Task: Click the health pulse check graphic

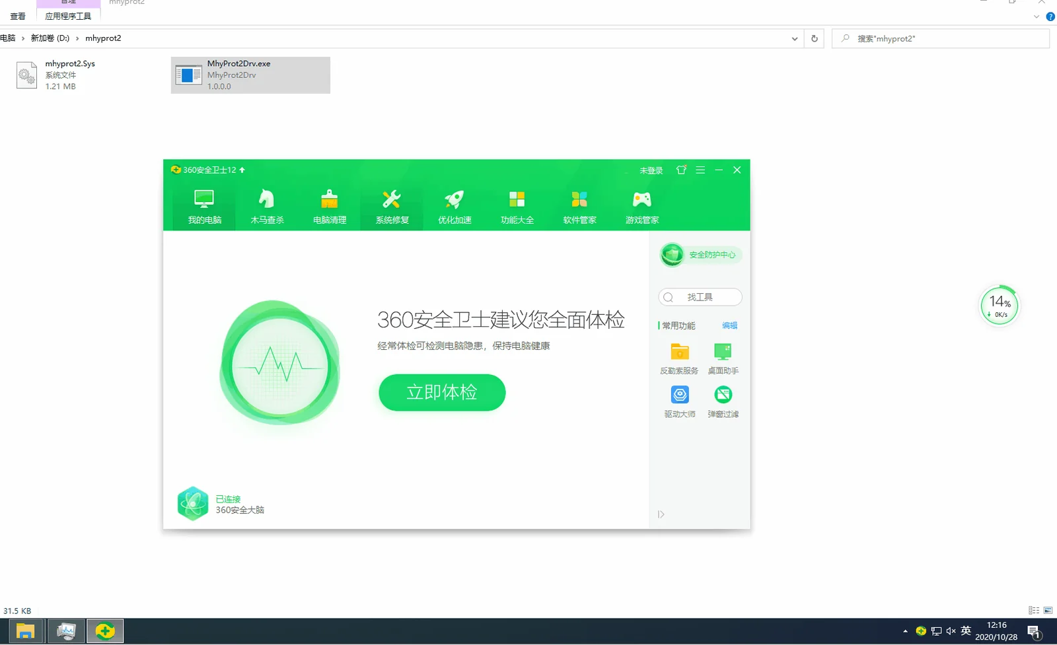Action: point(280,362)
